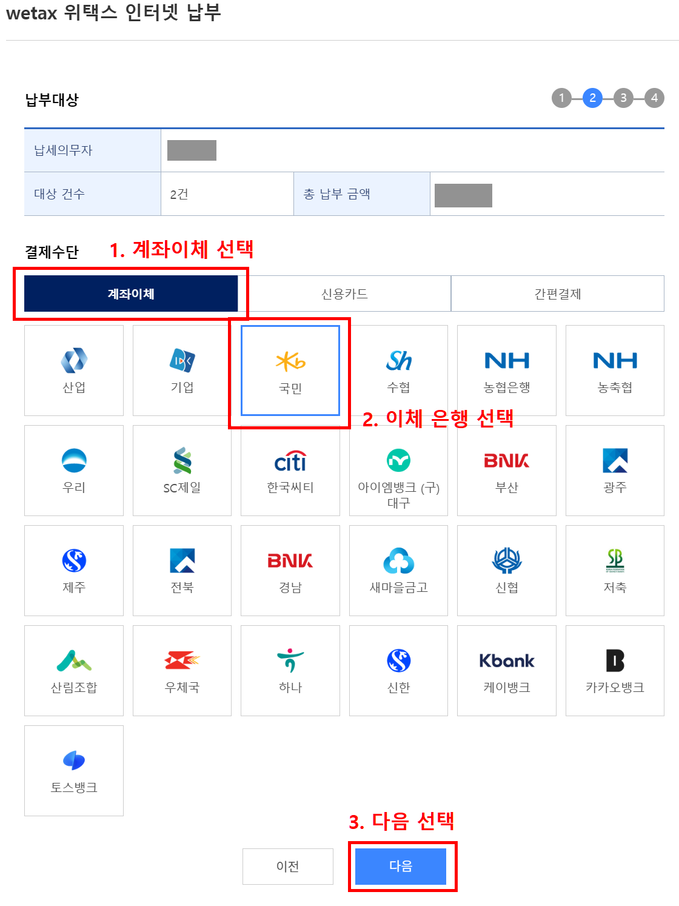679x906 pixels.
Task: Click step 2 progress indicator
Action: click(x=592, y=98)
